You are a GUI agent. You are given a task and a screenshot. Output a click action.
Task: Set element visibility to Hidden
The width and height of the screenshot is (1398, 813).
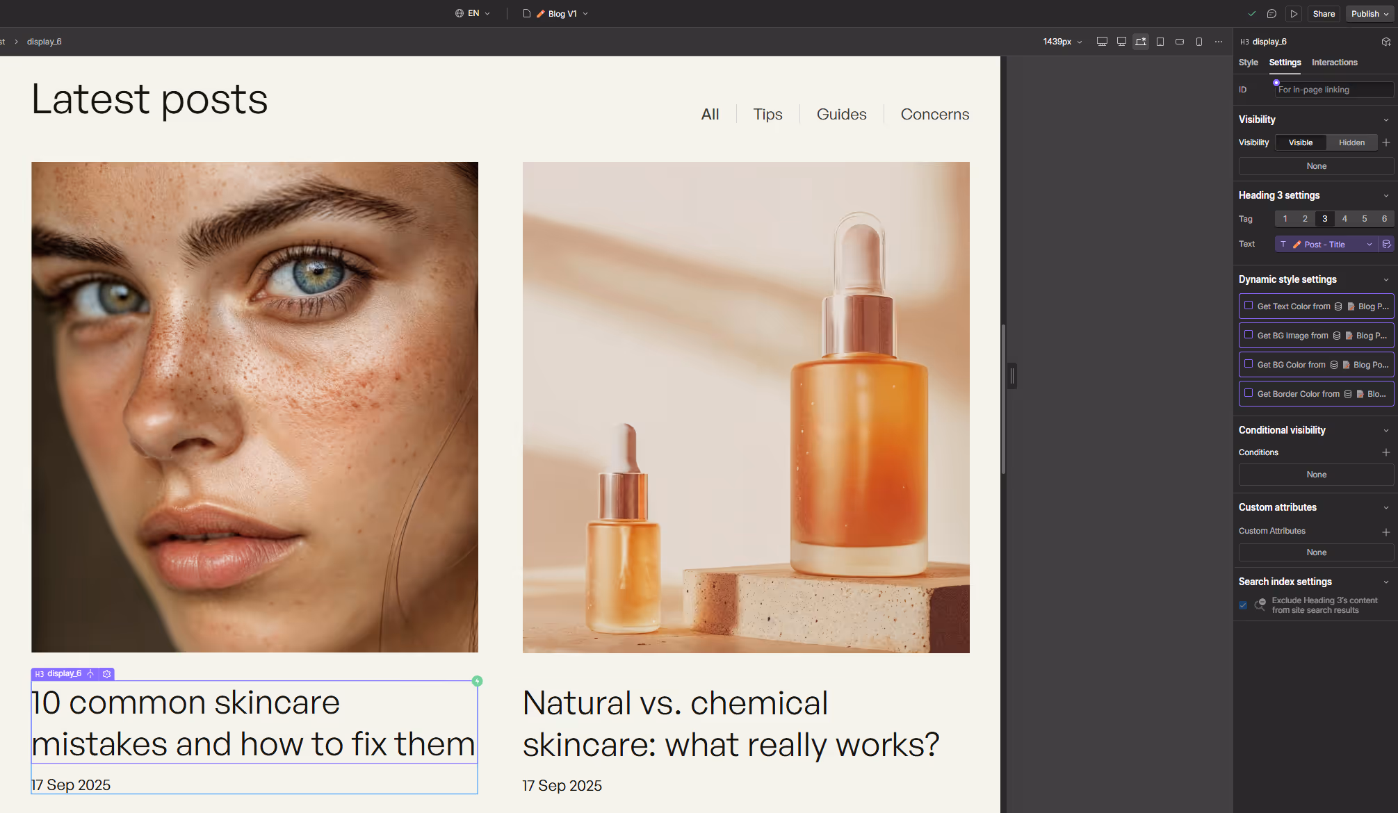point(1351,142)
